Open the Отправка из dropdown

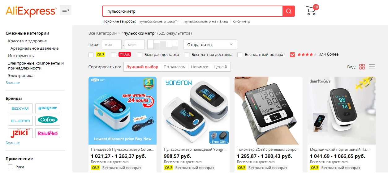pyautogui.click(x=210, y=44)
